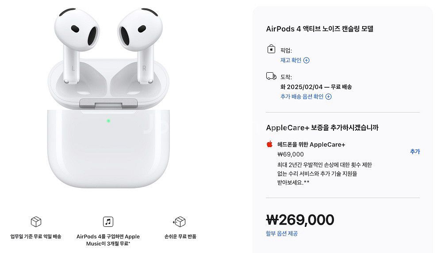Click the Apple Music 3개월 무료 text

pos(108,240)
